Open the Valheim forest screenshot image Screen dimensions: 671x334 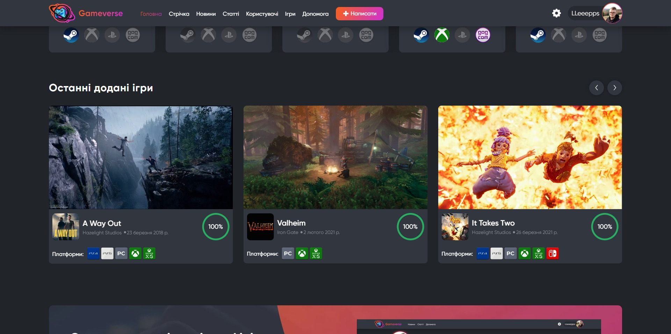point(335,157)
